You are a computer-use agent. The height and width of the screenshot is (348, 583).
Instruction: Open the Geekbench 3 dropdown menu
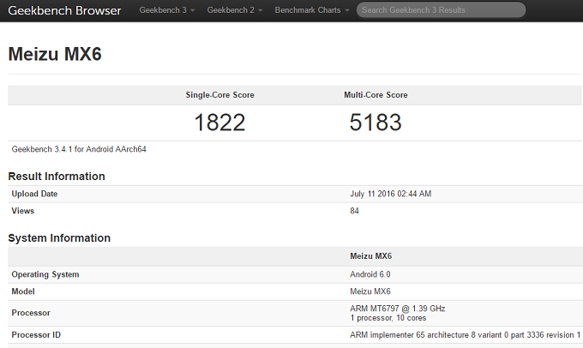tap(168, 10)
